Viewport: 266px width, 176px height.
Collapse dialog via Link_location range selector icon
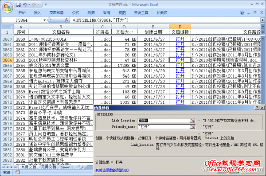(192, 121)
